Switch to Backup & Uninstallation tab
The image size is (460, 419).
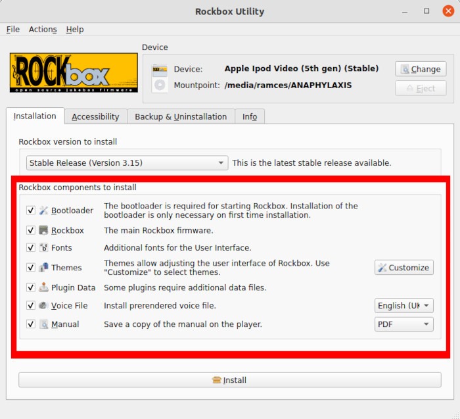181,116
